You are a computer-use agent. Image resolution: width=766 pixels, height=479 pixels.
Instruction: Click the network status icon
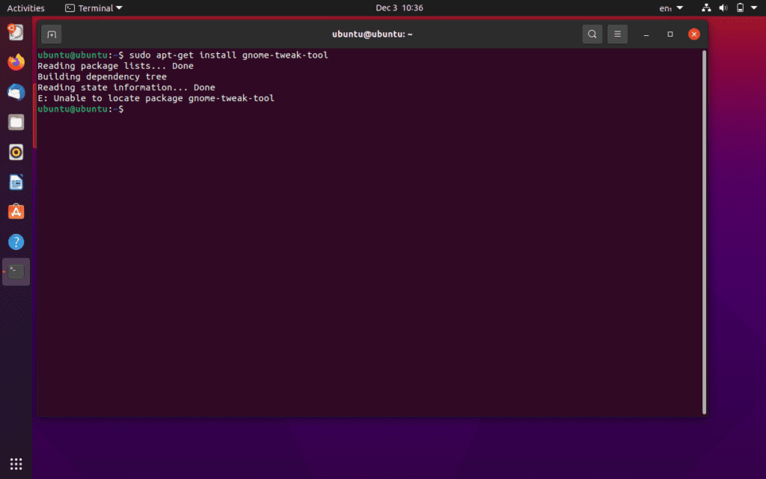(705, 7)
